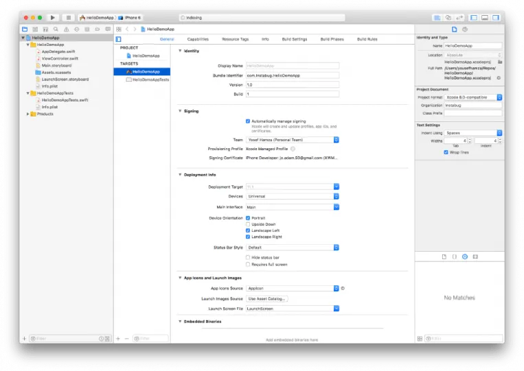Screen dimensions: 524x371
Task: Switch to the Build Rules tab
Action: click(367, 39)
